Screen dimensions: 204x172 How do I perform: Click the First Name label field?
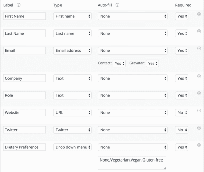point(24,16)
